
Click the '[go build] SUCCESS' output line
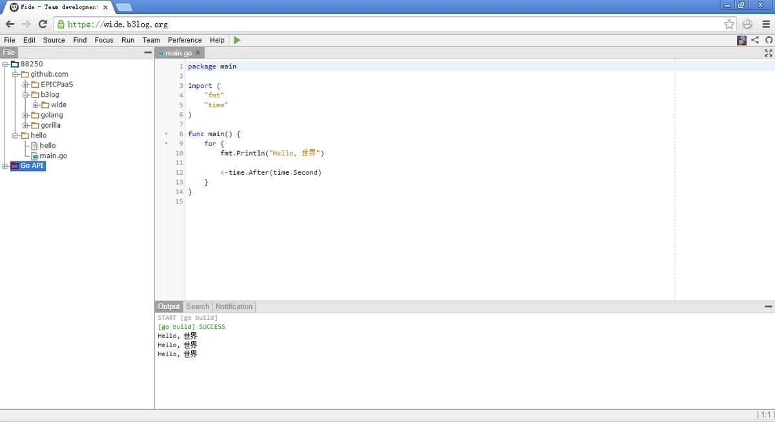click(191, 327)
